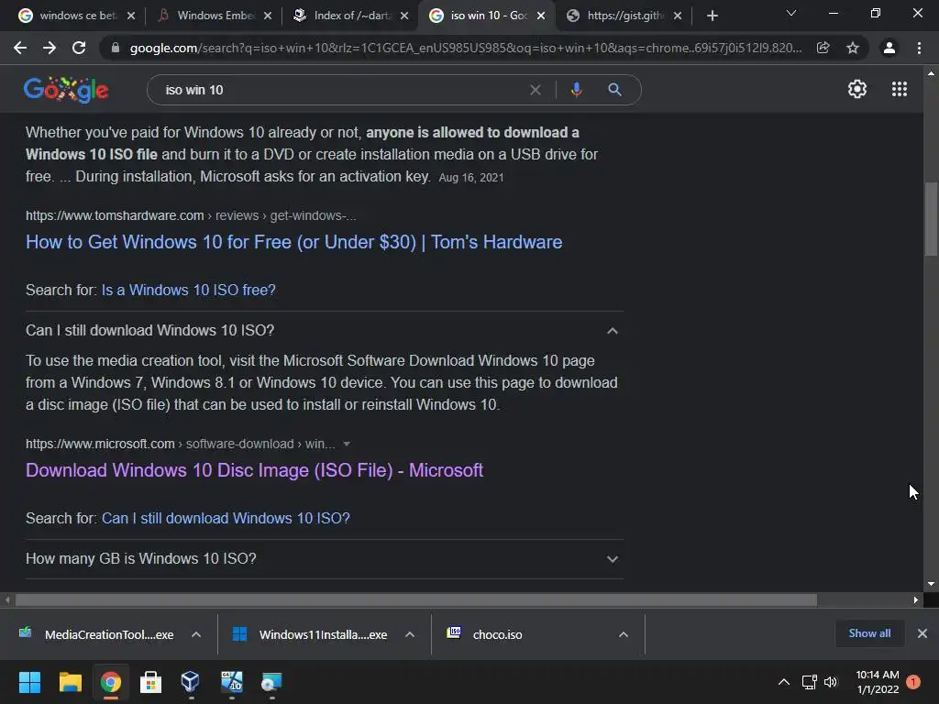The image size is (939, 704).
Task: Close the downloads bar
Action: pos(922,633)
